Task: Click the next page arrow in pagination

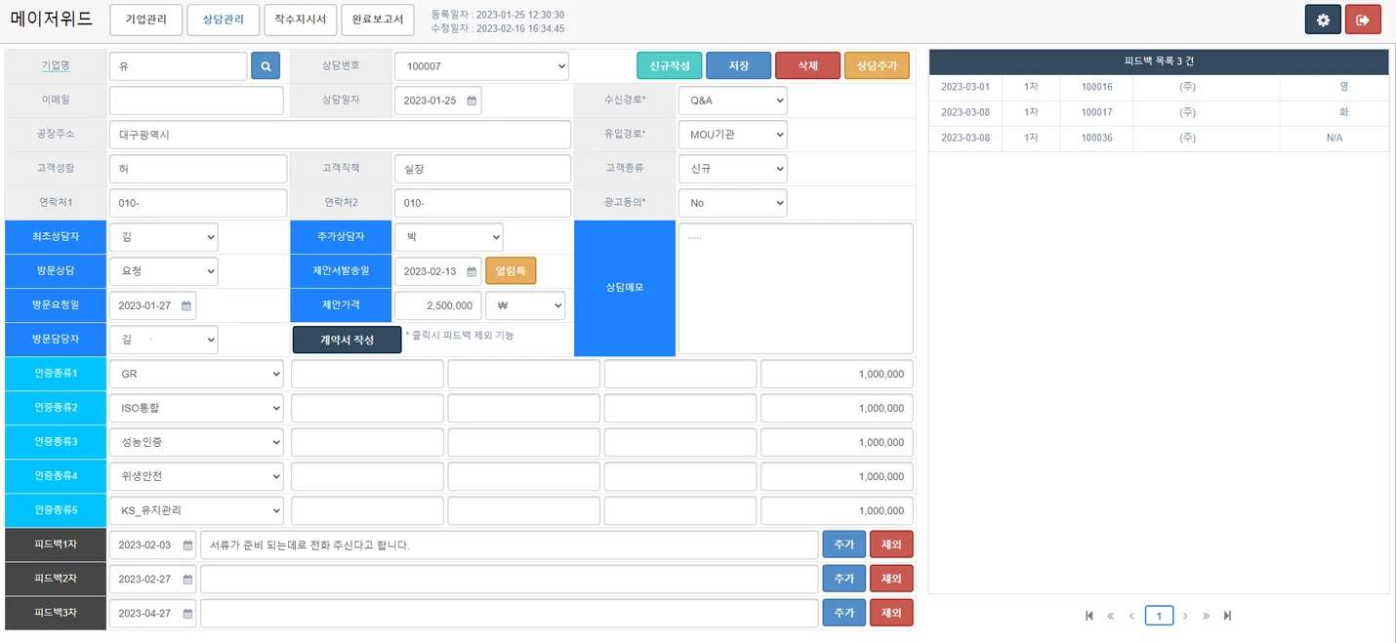Action: pos(1185,616)
